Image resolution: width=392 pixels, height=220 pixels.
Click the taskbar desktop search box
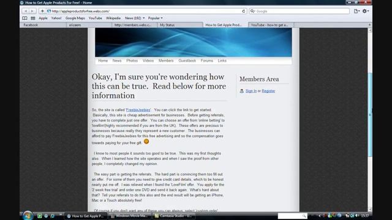pos(292,216)
